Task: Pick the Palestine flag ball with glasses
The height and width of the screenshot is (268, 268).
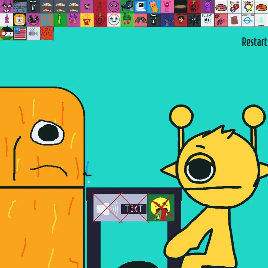Action: (x=6, y=33)
